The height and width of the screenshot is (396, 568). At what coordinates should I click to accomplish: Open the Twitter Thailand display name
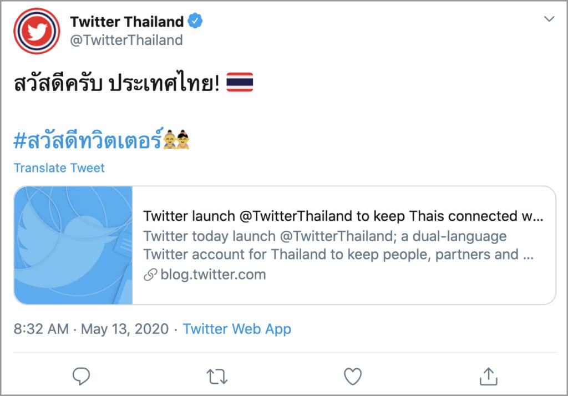coord(126,22)
